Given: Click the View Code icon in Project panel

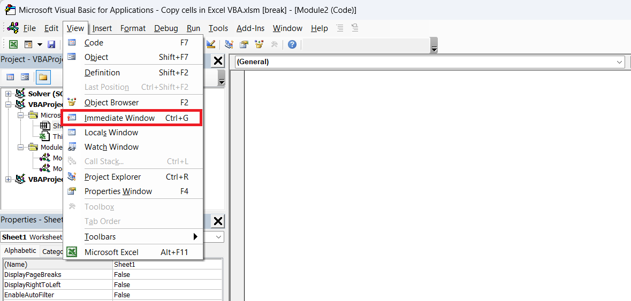Looking at the screenshot, I should (10, 77).
